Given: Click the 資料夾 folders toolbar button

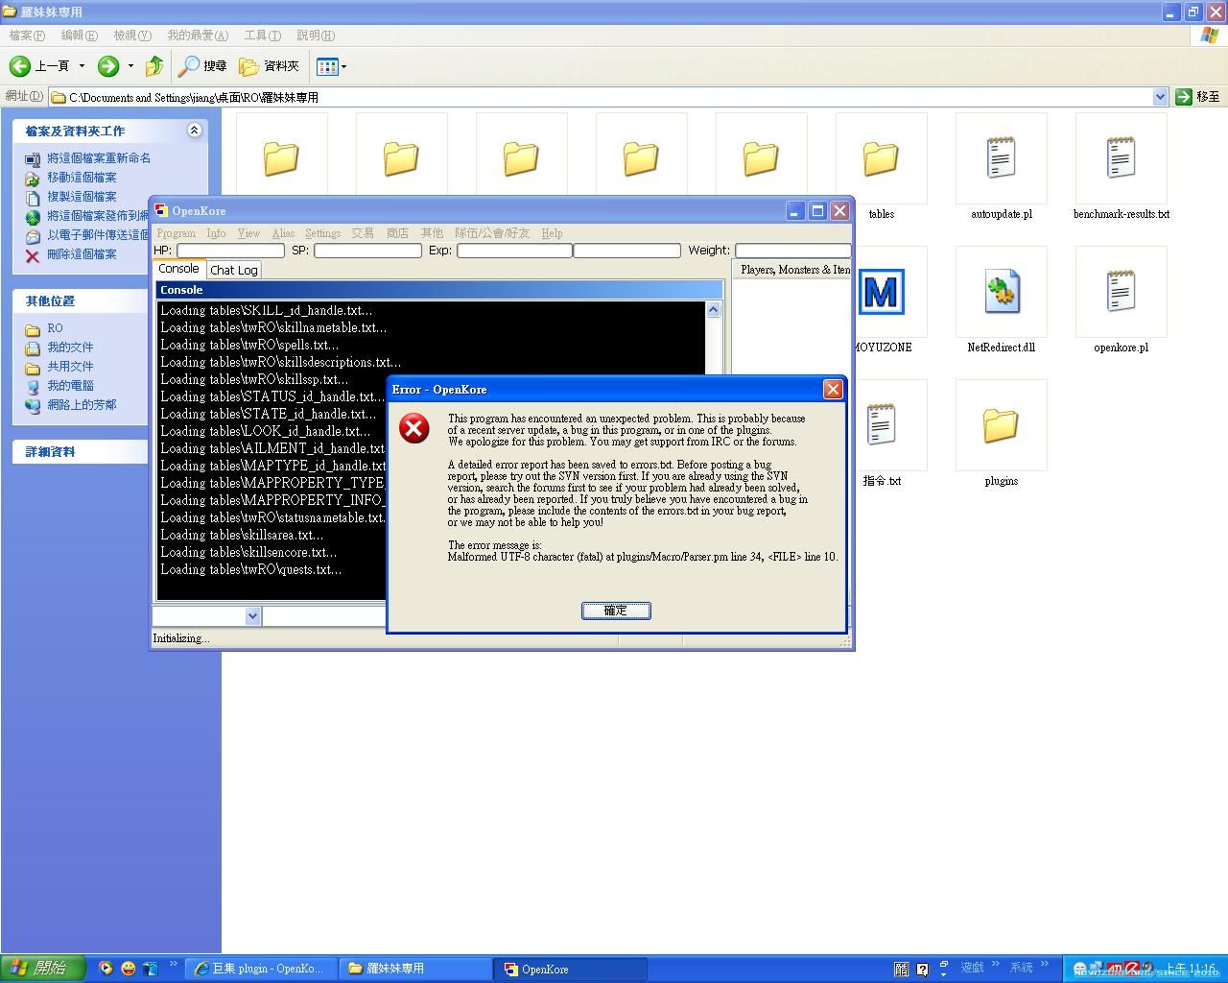Looking at the screenshot, I should pos(270,66).
